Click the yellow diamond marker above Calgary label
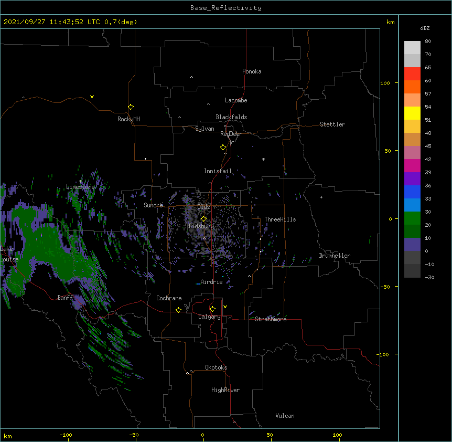The width and height of the screenshot is (452, 442). coord(212,309)
